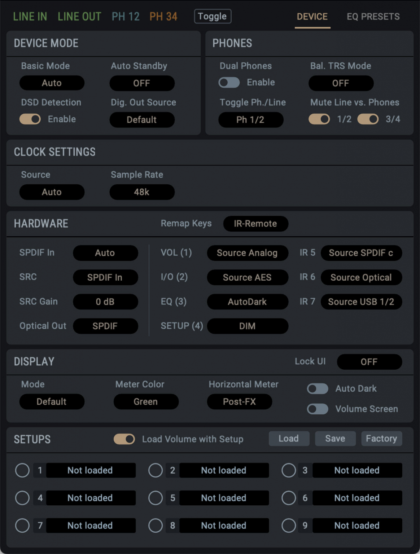
Task: Open the Lock UI dropdown
Action: click(369, 362)
